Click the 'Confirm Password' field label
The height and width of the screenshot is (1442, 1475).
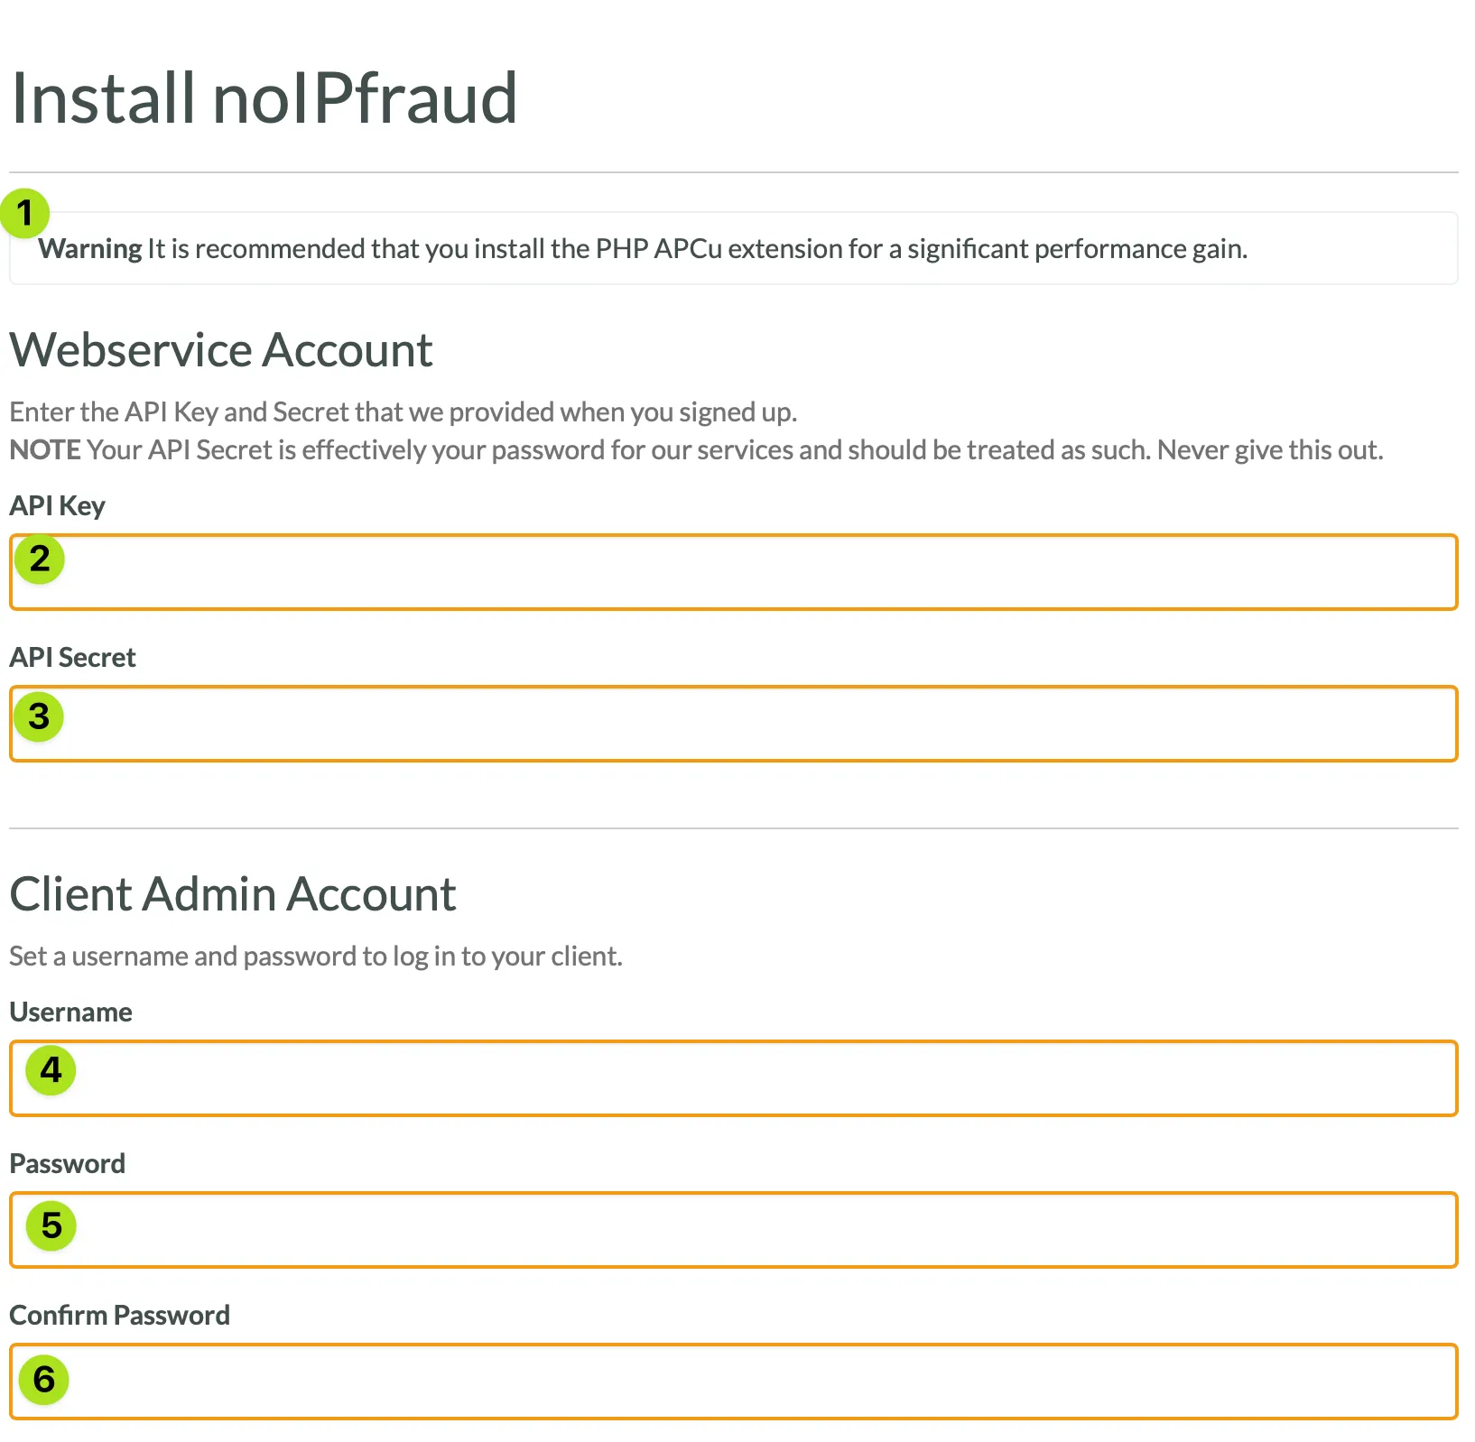pyautogui.click(x=119, y=1315)
